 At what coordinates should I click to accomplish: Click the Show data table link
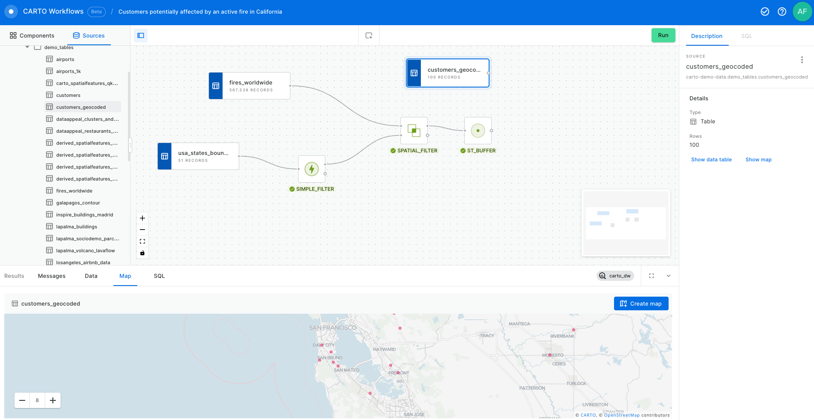(x=711, y=160)
